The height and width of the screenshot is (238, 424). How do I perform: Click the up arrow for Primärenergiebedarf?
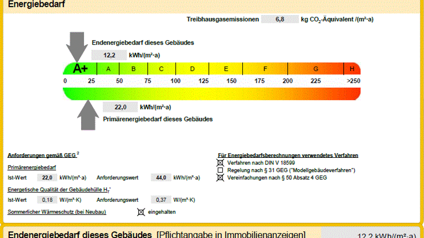point(88,116)
